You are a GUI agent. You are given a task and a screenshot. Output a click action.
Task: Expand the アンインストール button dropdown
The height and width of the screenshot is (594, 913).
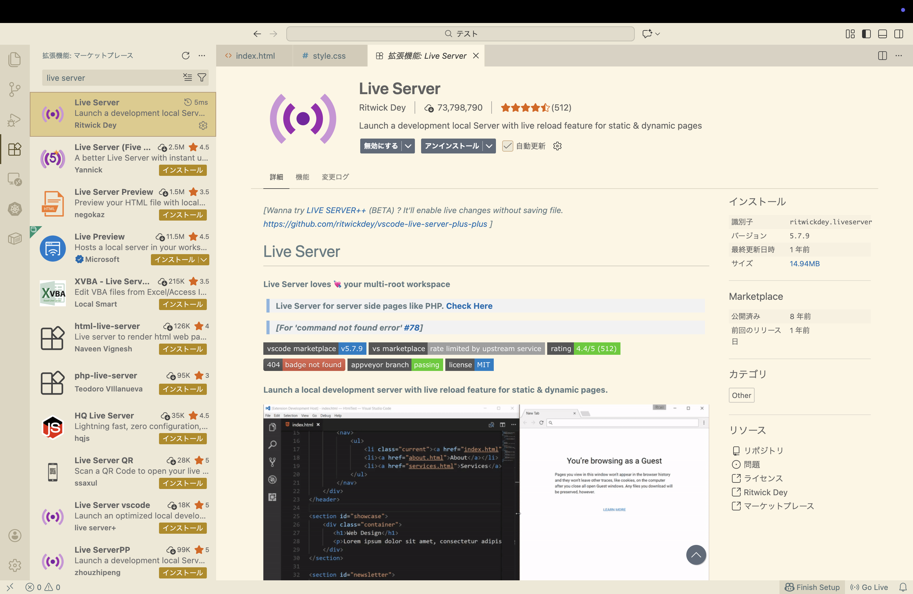[x=489, y=146]
